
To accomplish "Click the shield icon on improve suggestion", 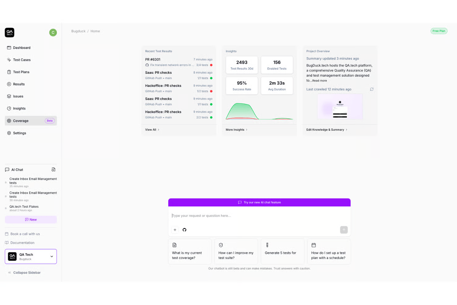I will tap(221, 245).
